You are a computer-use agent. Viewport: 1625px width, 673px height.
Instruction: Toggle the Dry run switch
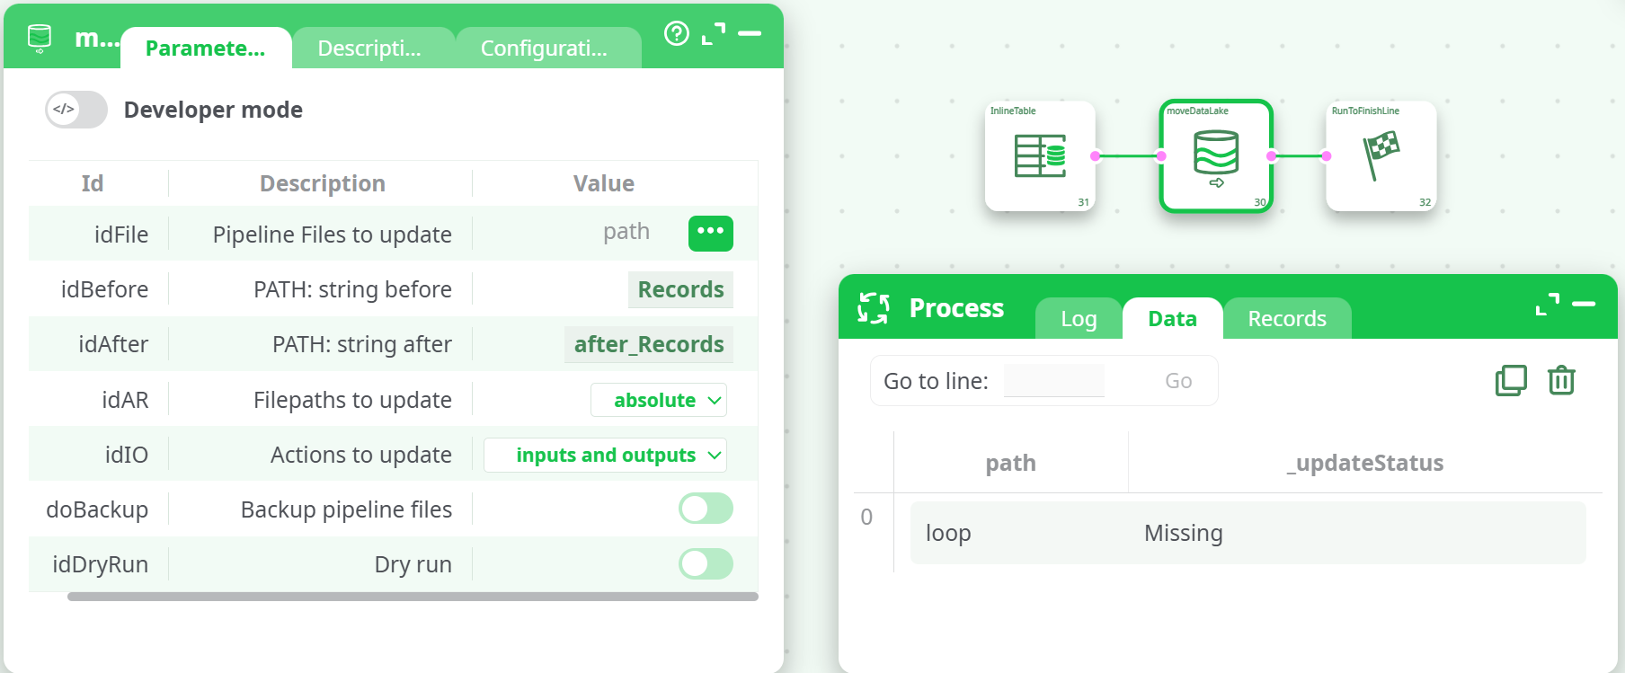[x=706, y=564]
